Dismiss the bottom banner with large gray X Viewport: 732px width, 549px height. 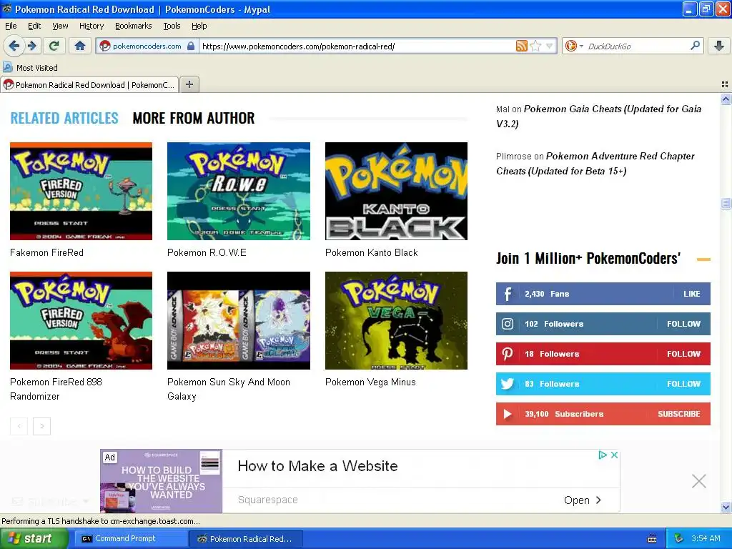[699, 481]
